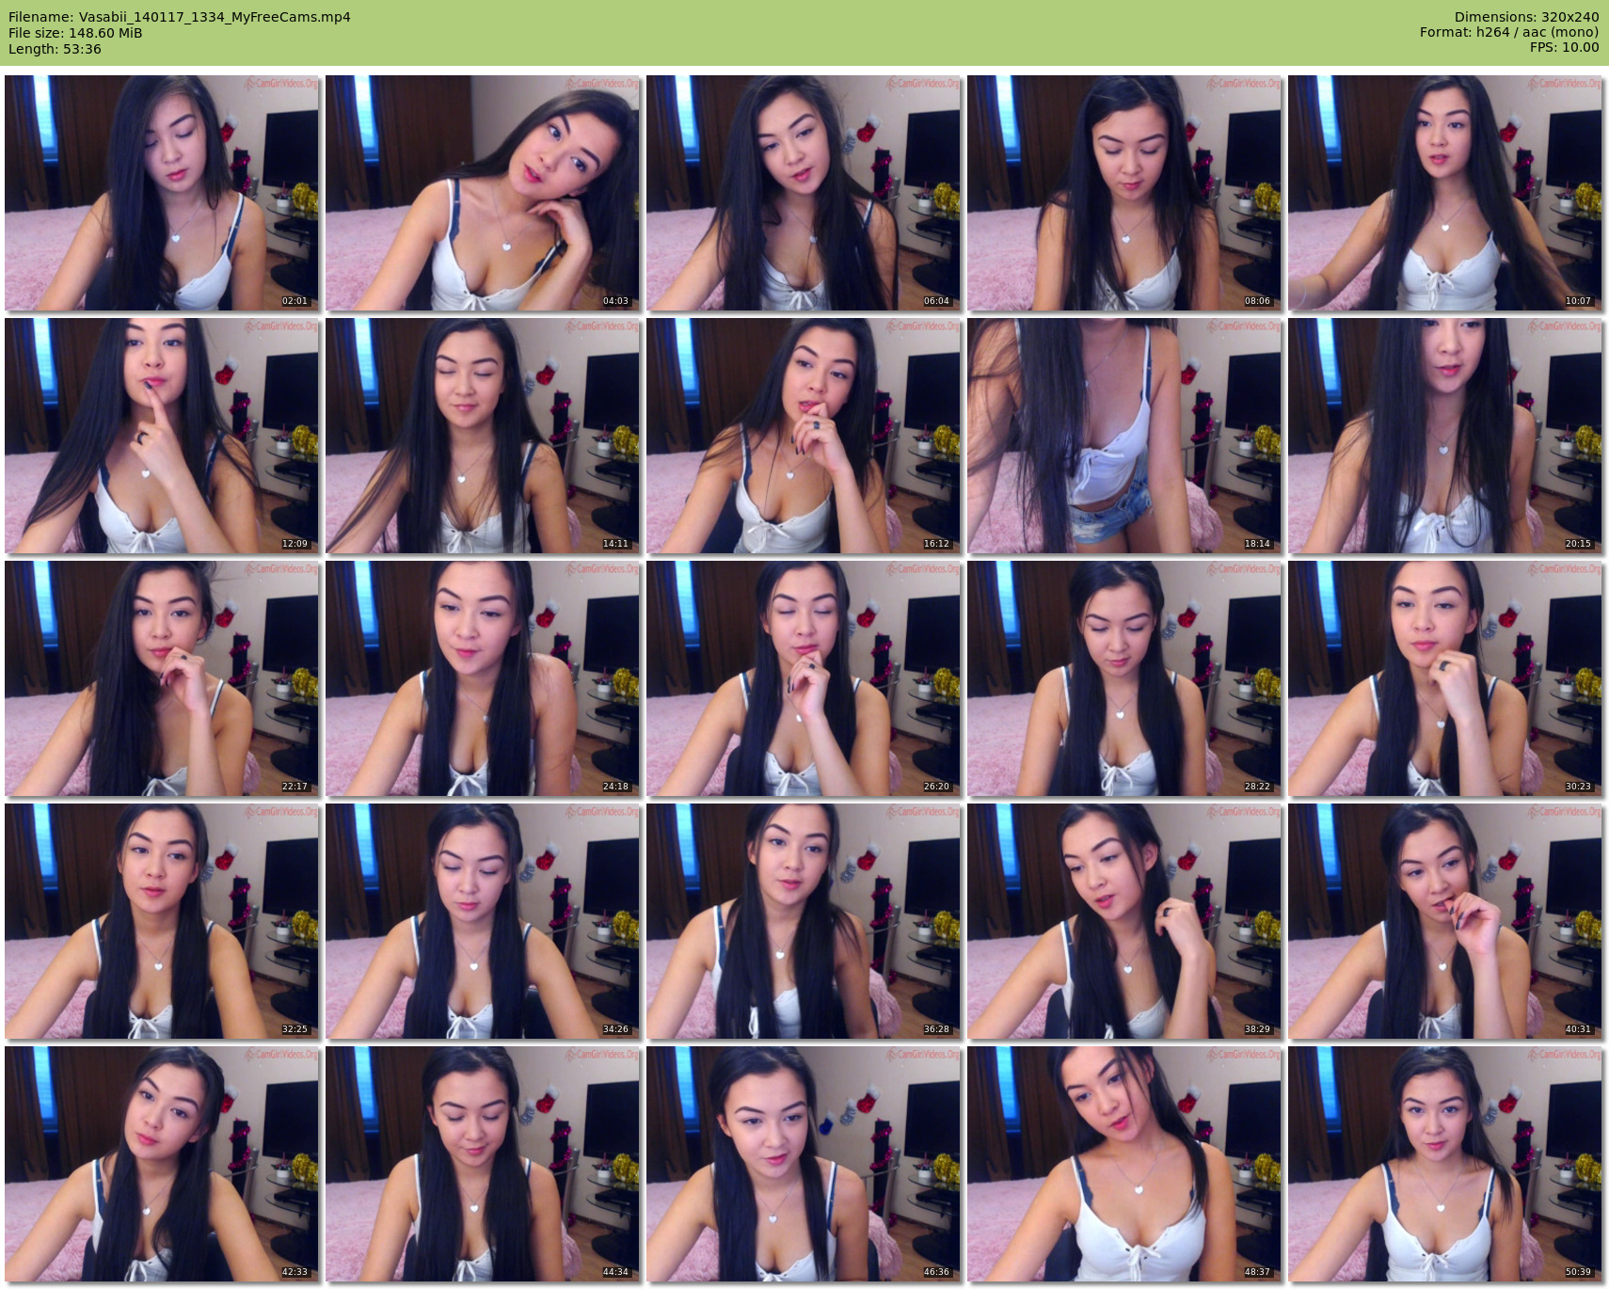Image resolution: width=1609 pixels, height=1289 pixels.
Task: Open the 44:34 frame thumbnail
Action: (483, 1164)
